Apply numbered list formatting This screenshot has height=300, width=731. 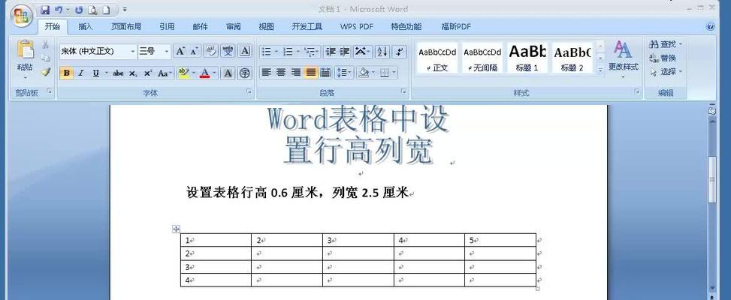click(x=288, y=51)
